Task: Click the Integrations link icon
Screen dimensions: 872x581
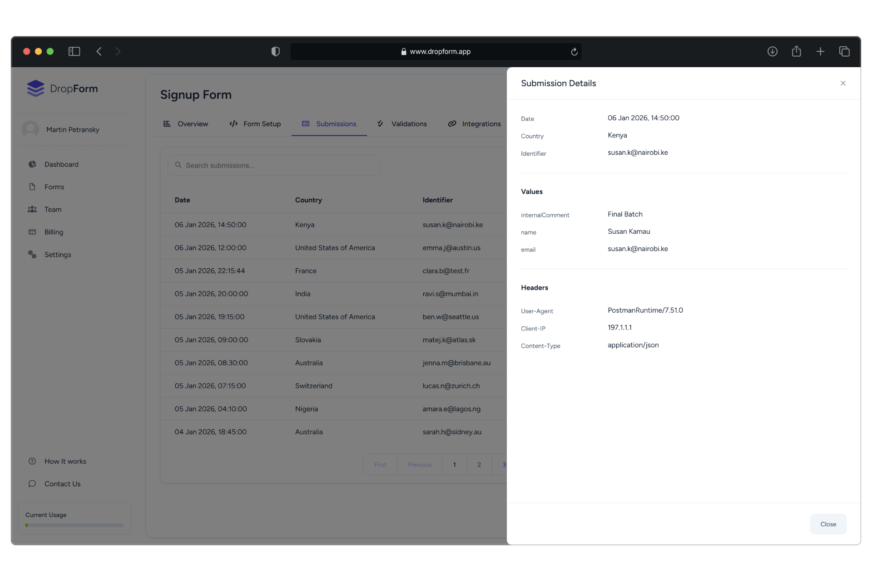Action: 452,123
